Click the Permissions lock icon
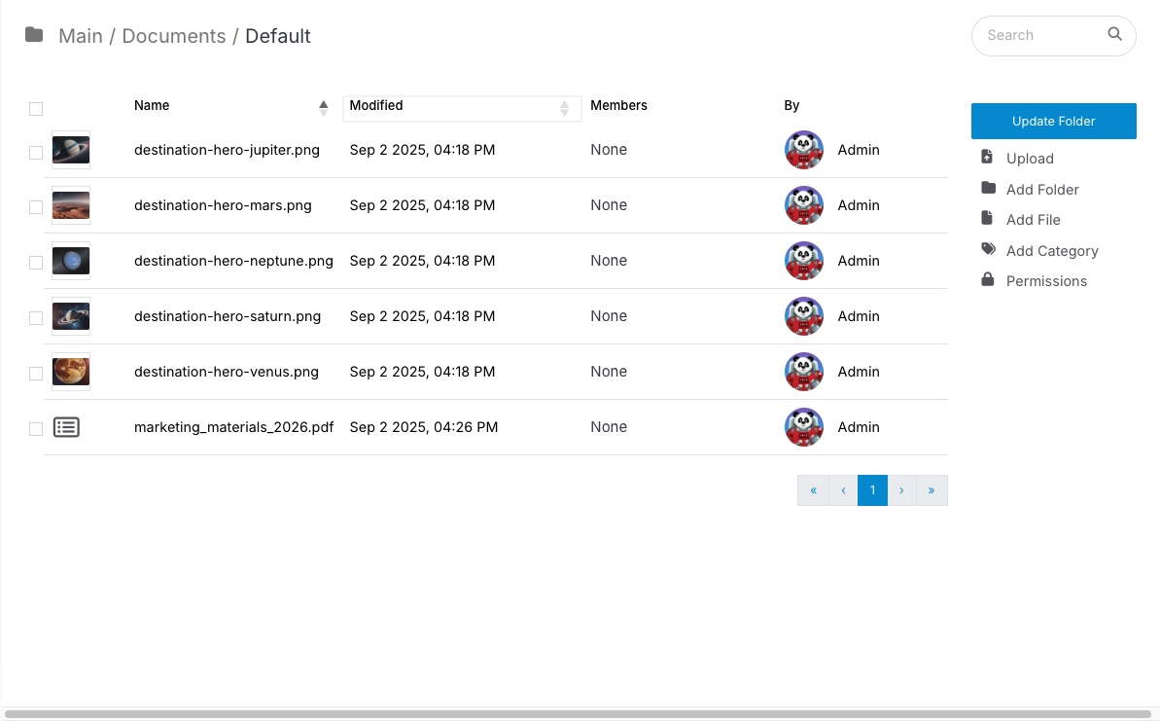 [x=988, y=279]
